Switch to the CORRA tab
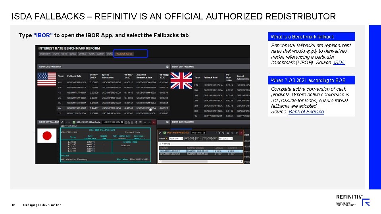 (x=82, y=54)
